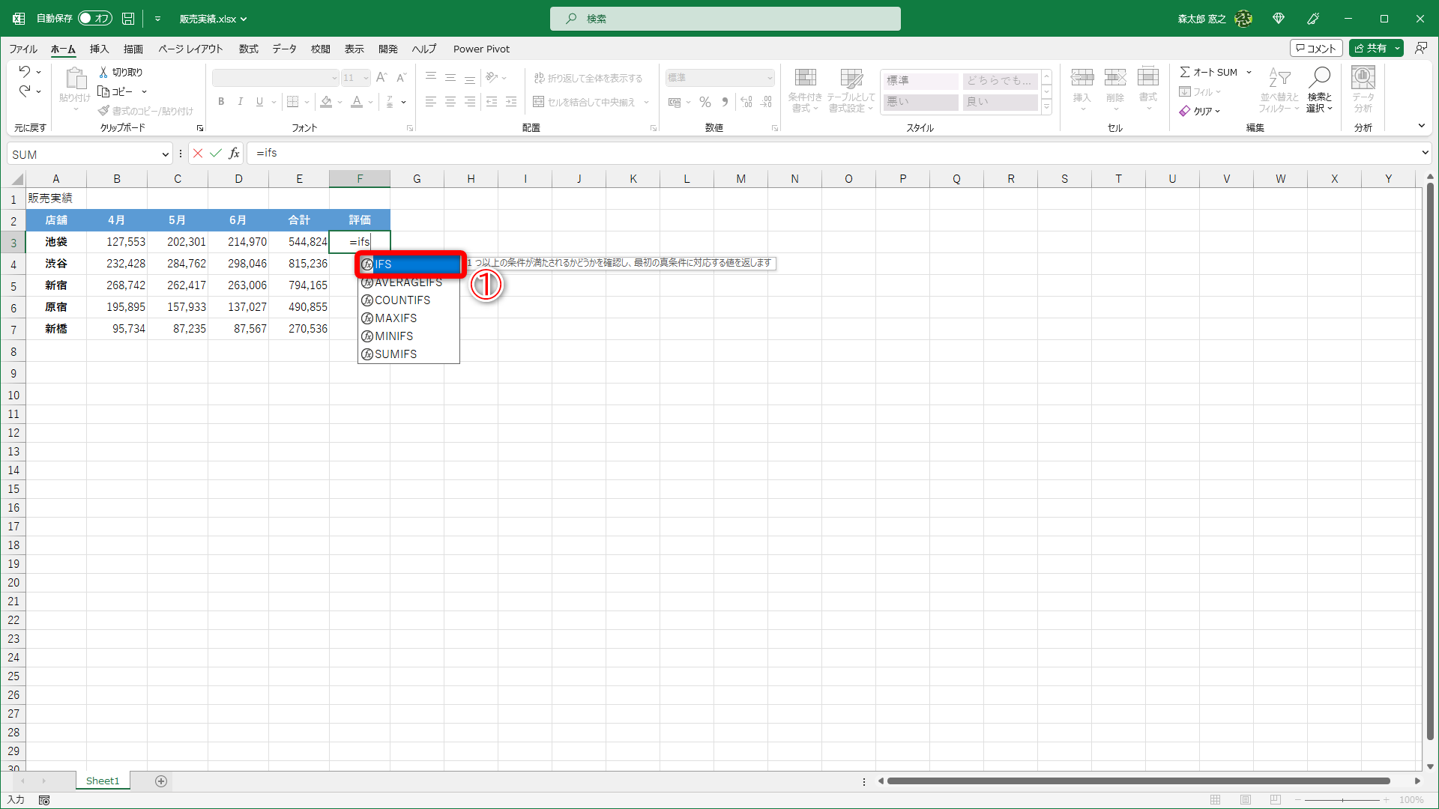
Task: Click the zoom slider in status bar
Action: point(1342,800)
